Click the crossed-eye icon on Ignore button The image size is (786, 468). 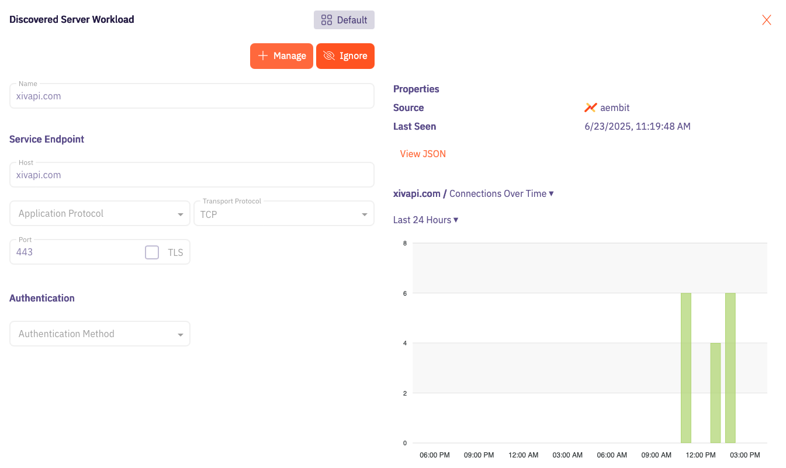coord(328,56)
